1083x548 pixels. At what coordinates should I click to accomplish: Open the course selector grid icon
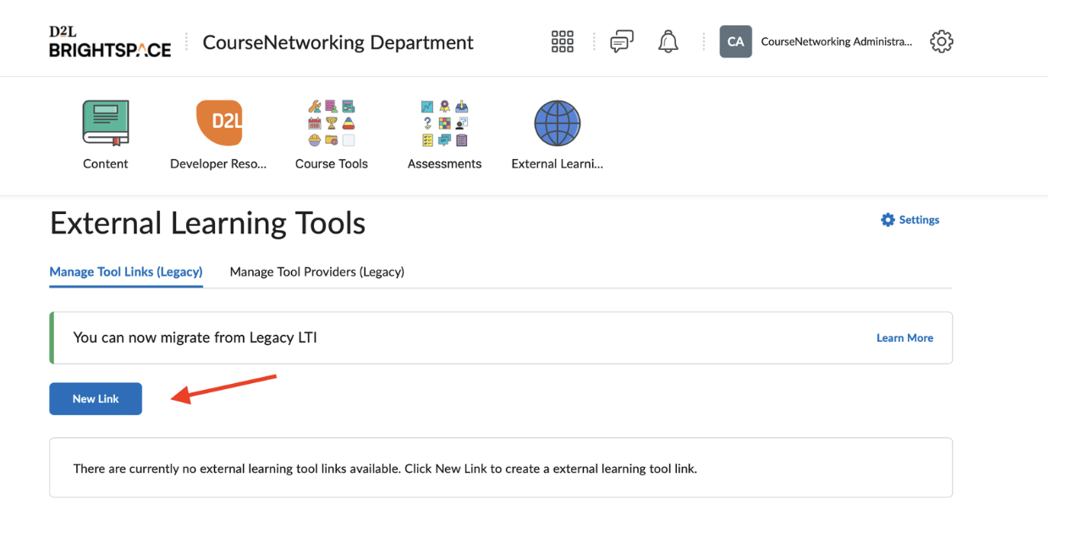(x=562, y=41)
